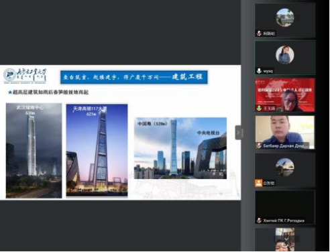Click the orange host icon next to 会务组
Screen dimensions: 330x252
pos(259,183)
